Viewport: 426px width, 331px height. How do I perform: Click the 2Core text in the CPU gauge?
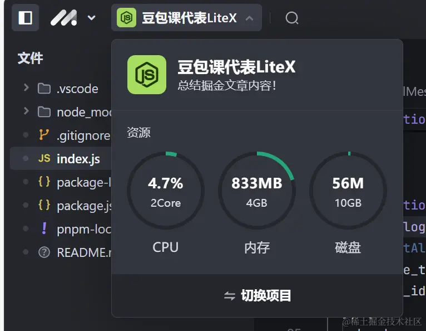(166, 203)
